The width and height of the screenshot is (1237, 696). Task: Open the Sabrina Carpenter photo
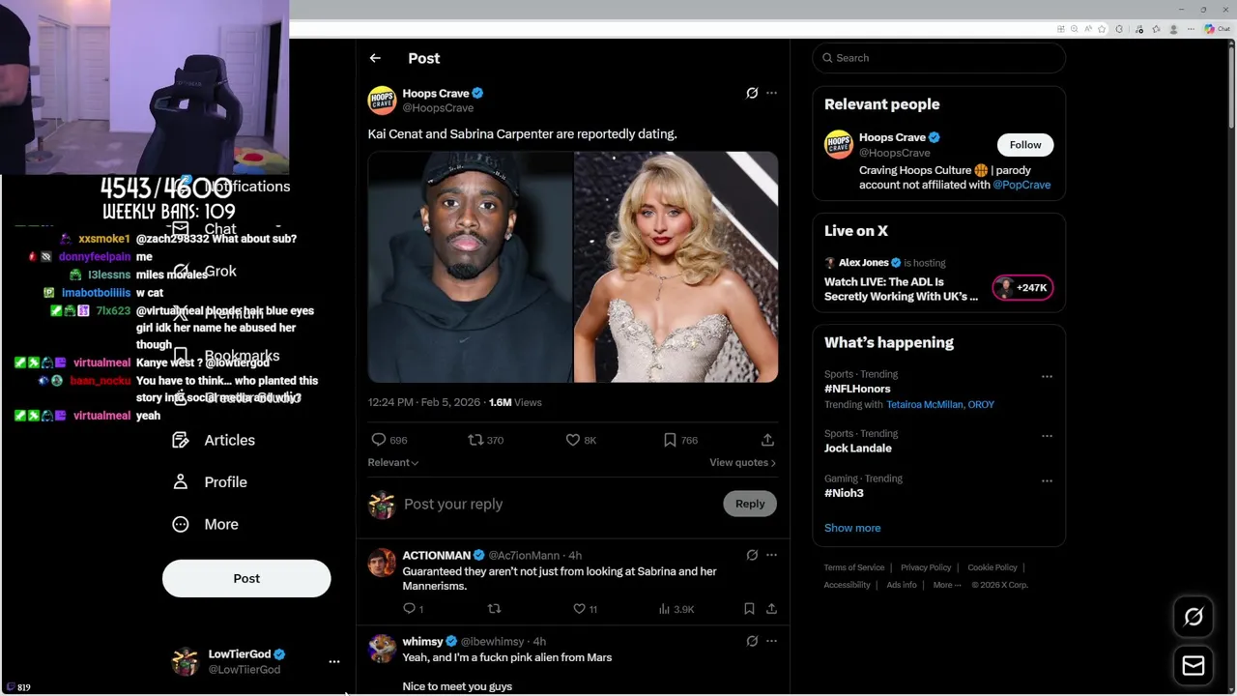coord(676,267)
